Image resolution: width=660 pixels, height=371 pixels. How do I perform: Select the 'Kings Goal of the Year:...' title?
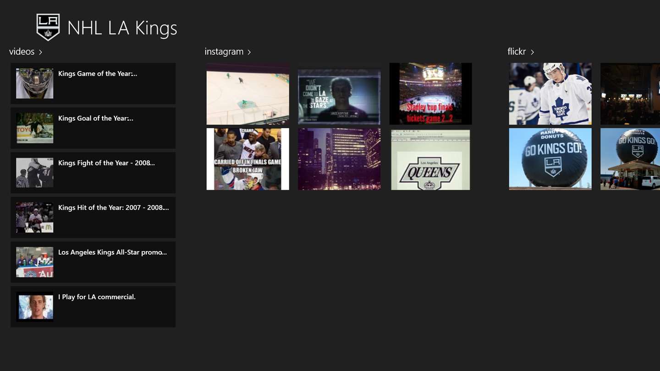(96, 118)
